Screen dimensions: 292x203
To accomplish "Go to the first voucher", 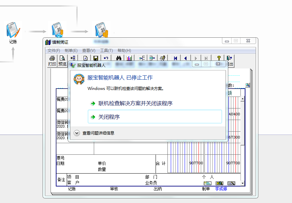I will (x=175, y=58).
